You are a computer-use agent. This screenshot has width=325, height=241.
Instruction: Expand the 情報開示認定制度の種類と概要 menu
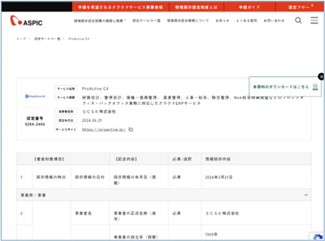tap(100, 21)
